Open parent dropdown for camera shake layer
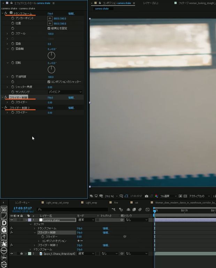 (136, 220)
